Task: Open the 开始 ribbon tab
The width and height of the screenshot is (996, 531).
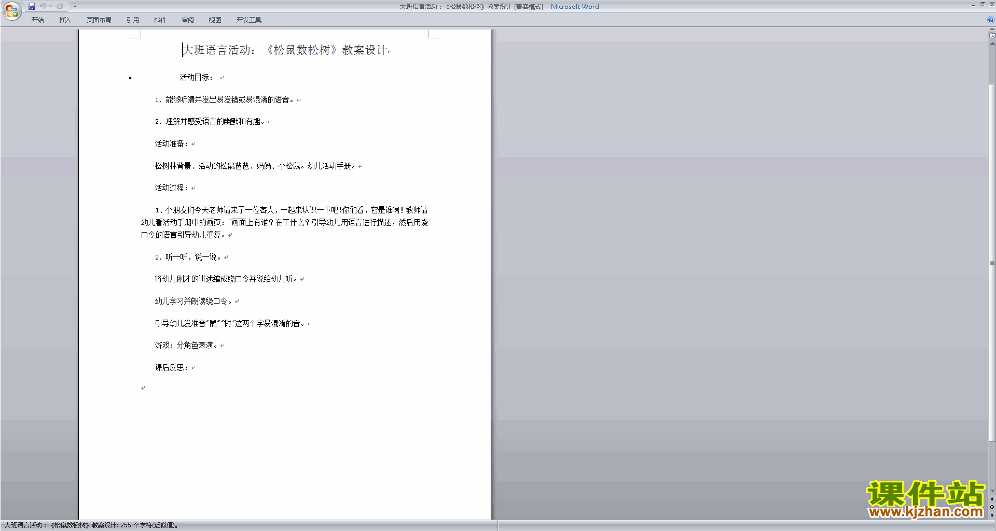Action: coord(37,20)
